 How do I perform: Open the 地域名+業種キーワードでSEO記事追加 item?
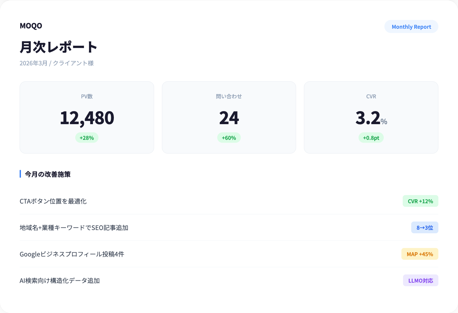point(74,228)
